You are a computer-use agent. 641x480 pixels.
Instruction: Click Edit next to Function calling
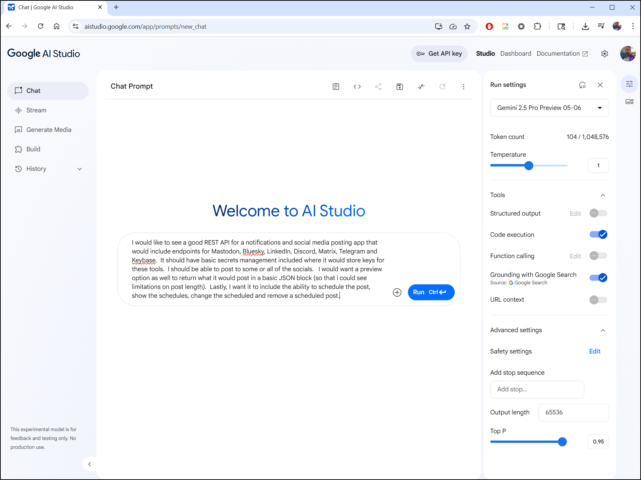click(575, 256)
